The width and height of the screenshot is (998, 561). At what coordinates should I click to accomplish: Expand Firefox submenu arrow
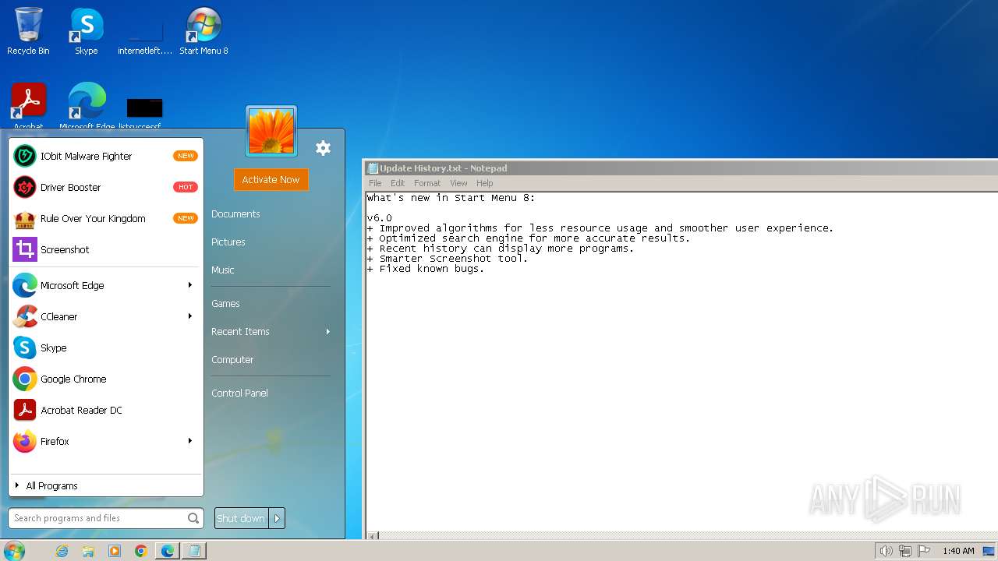point(190,441)
